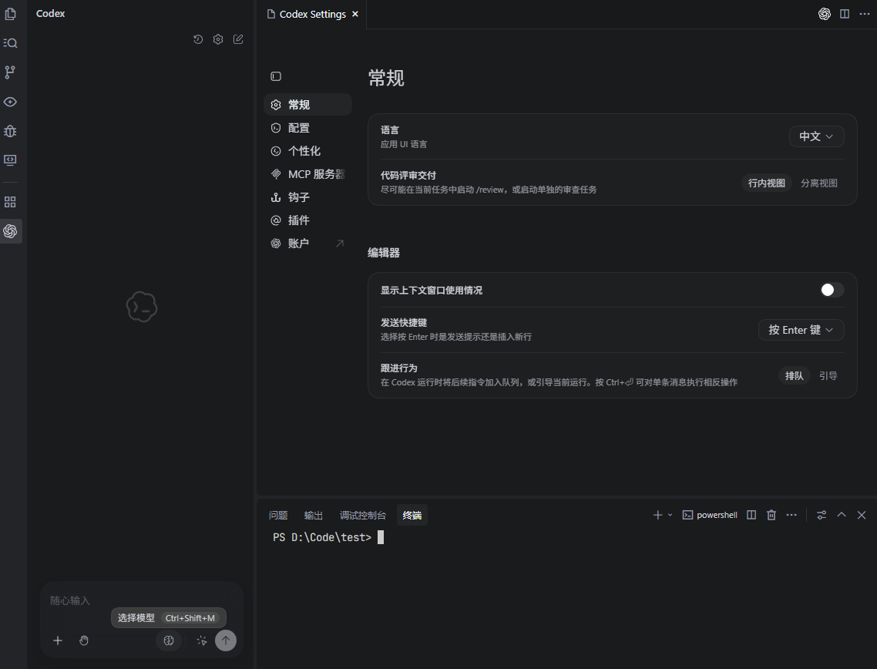Switch to 问题 panel tab

(278, 515)
